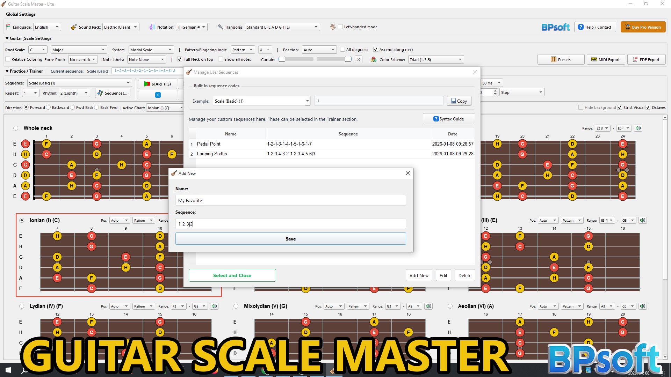
Task: Click the Language flag icon
Action: click(x=8, y=27)
